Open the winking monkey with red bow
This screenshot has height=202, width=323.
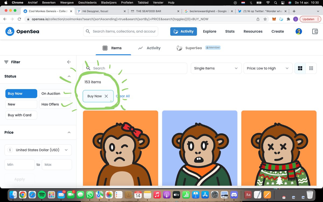point(121,148)
